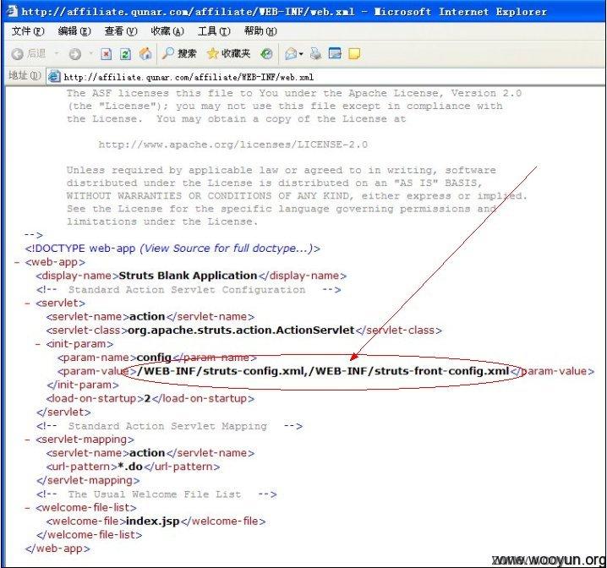Click the Refresh page icon
Viewport: 607px width, 568px height.
[x=125, y=54]
